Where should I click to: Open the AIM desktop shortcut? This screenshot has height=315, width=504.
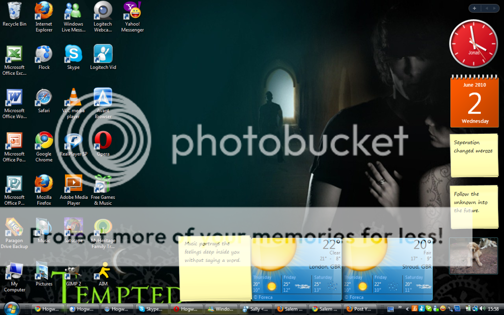coord(103,274)
